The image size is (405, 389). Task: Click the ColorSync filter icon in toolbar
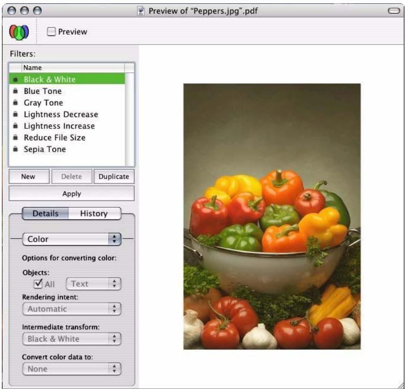[19, 31]
